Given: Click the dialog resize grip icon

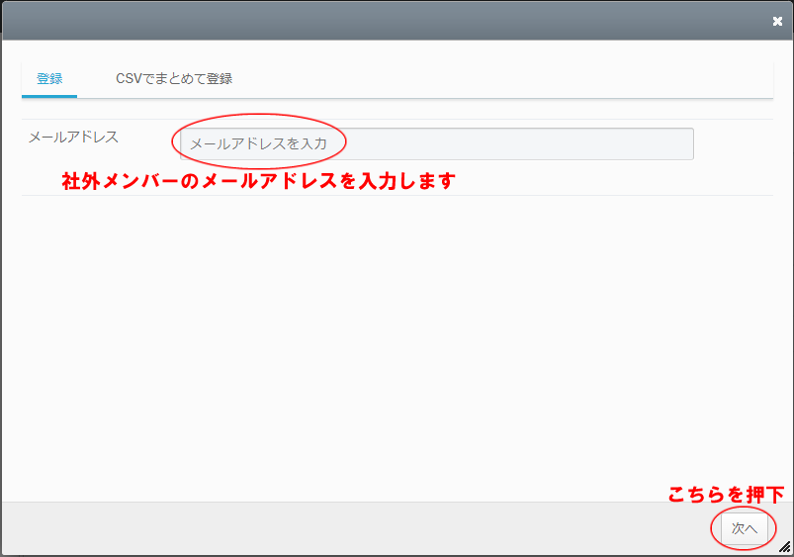Looking at the screenshot, I should pyautogui.click(x=784, y=546).
